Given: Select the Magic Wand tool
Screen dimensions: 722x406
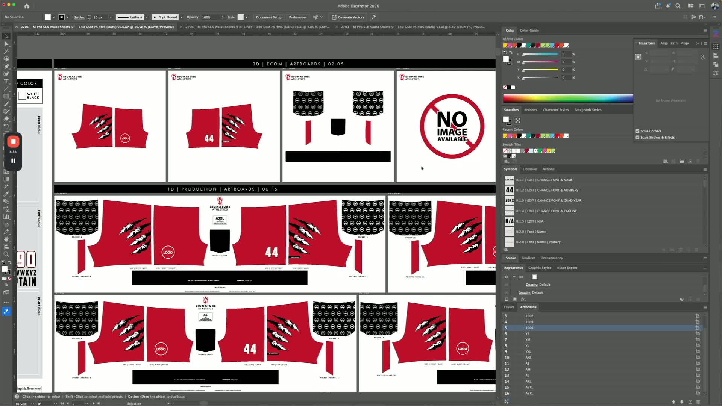Looking at the screenshot, I should [6, 52].
